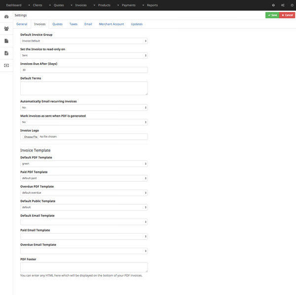Open the dashboard icon in the sidebar
296x295 pixels.
click(x=6, y=17)
